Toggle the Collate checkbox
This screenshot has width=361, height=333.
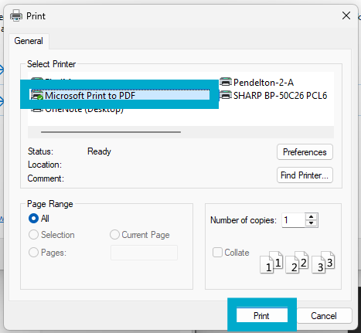tap(217, 253)
